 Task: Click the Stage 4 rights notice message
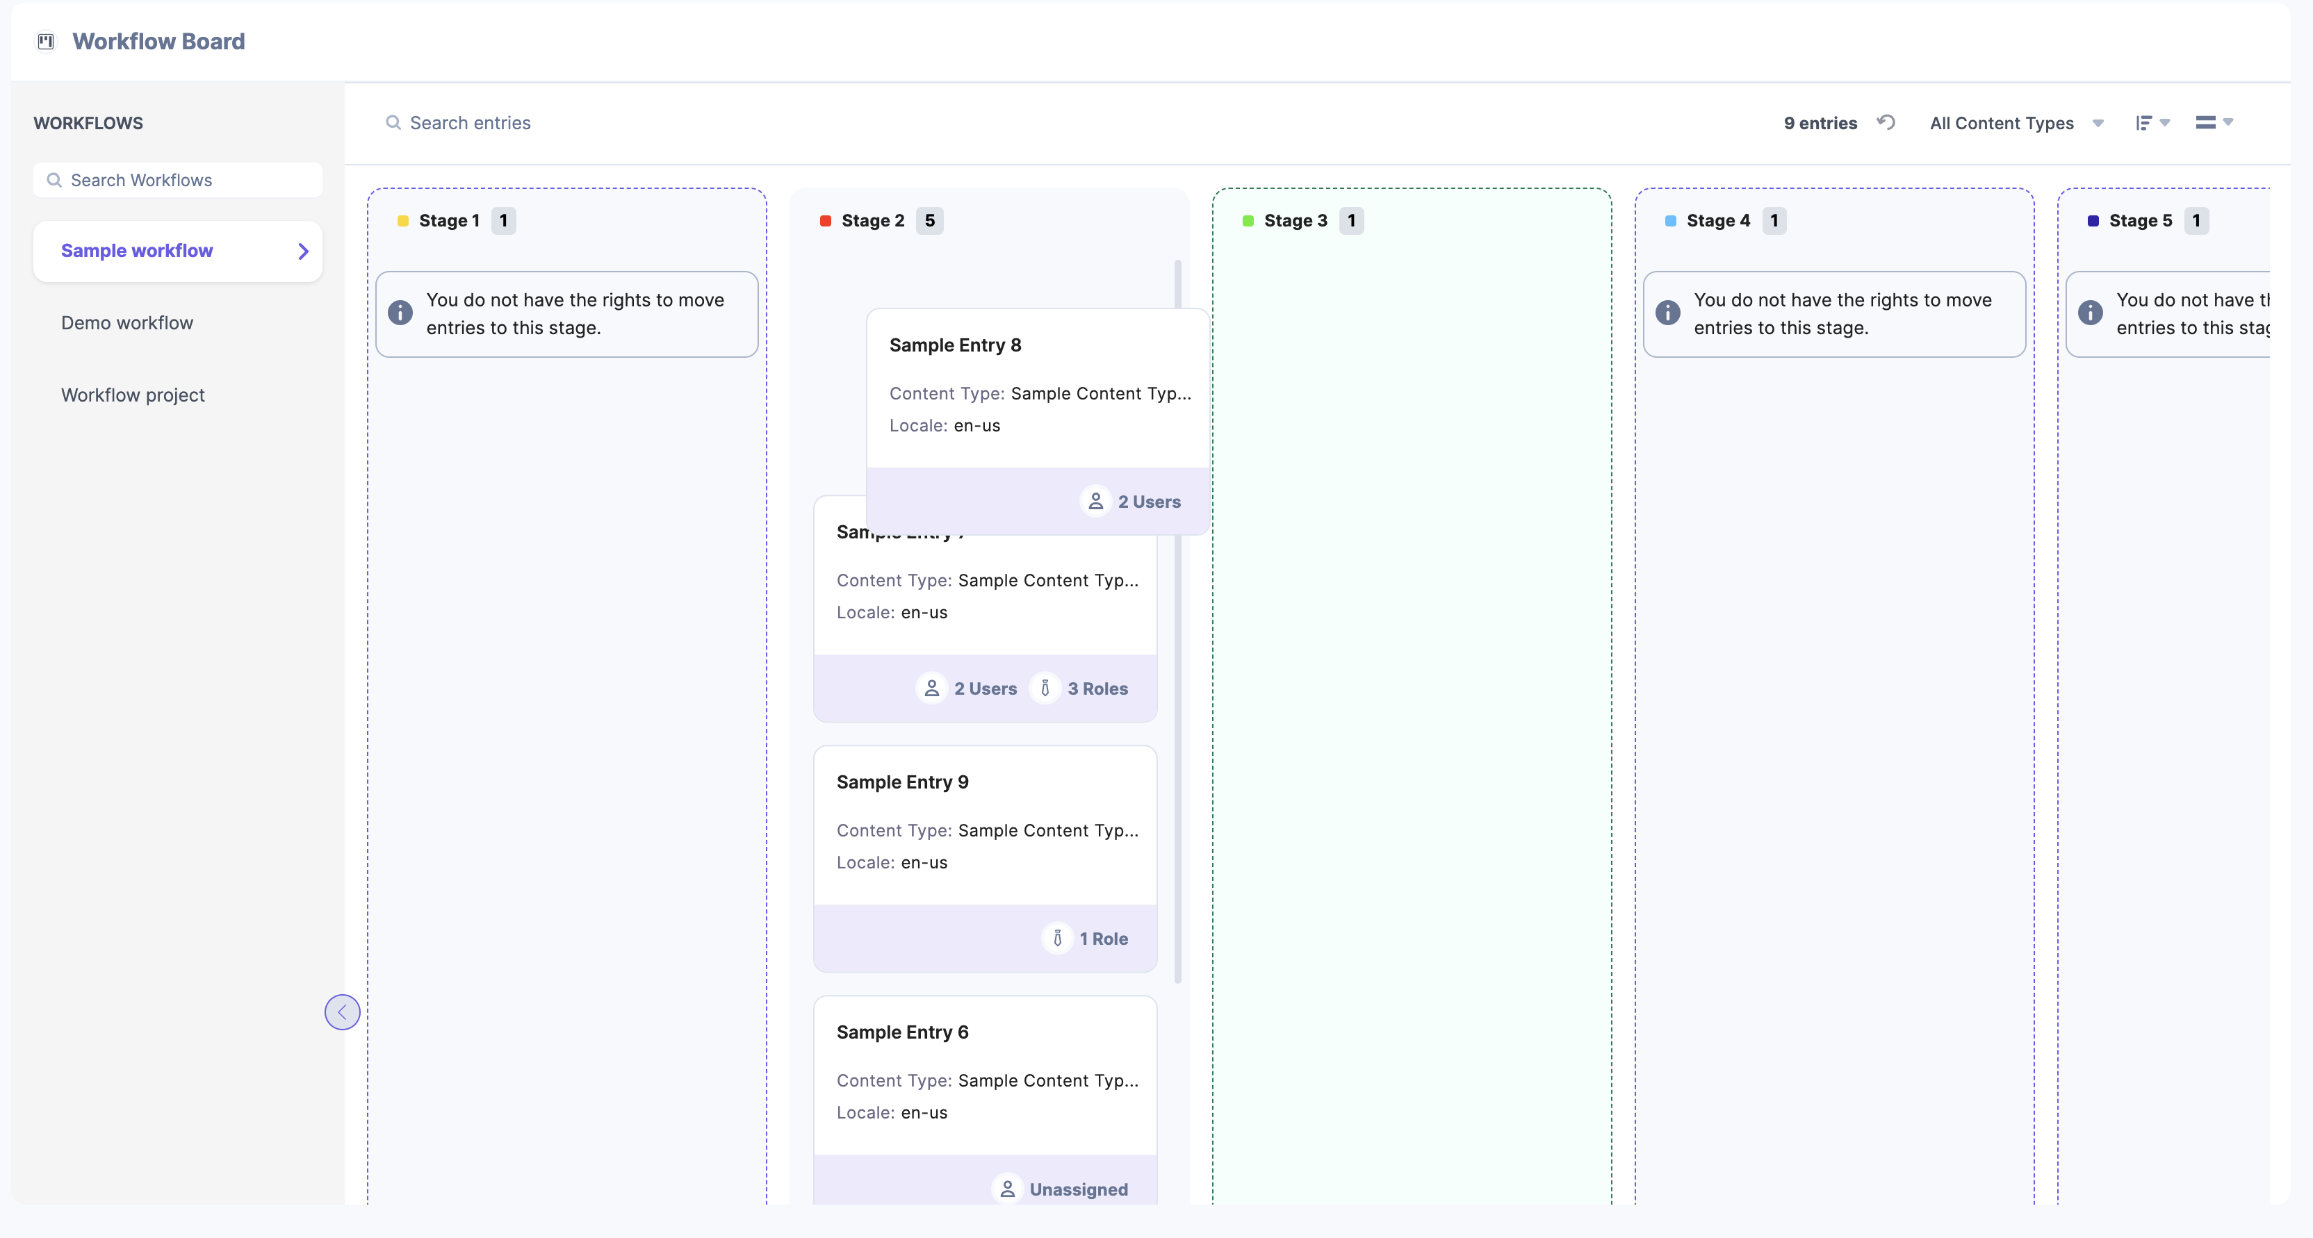1842,313
